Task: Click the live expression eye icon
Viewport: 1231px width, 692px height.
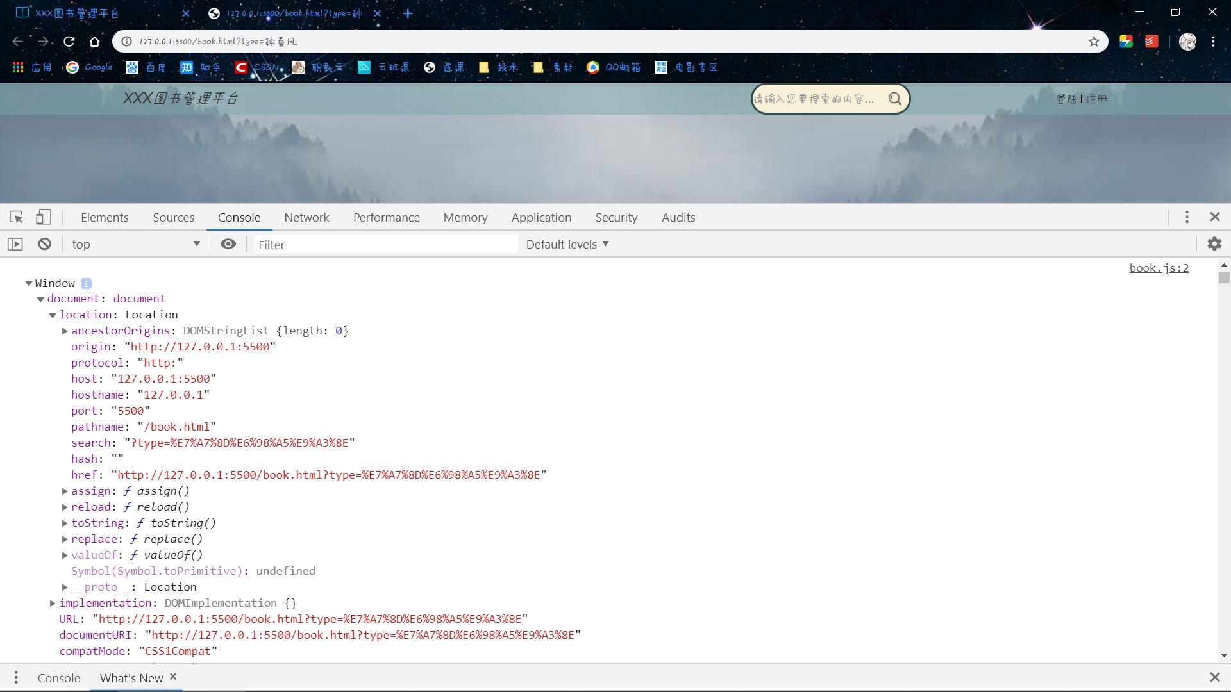Action: pyautogui.click(x=228, y=244)
